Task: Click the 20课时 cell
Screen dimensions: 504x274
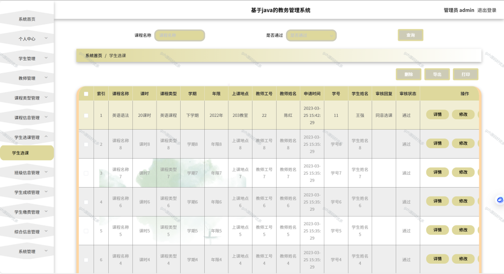Action: point(144,115)
